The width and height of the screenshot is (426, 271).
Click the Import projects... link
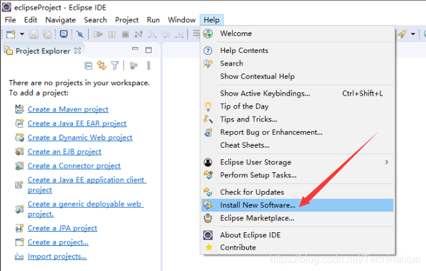[57, 257]
